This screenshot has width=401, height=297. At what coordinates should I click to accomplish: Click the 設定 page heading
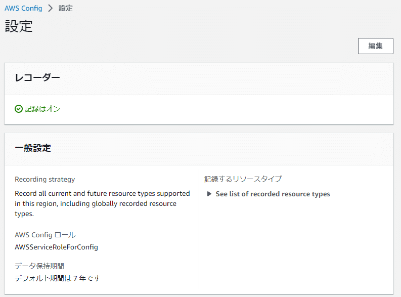point(19,26)
